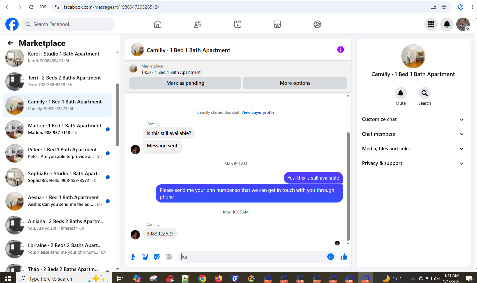Click the Windows taskbar search box
Viewport: 477px width, 283px height.
pos(64,278)
